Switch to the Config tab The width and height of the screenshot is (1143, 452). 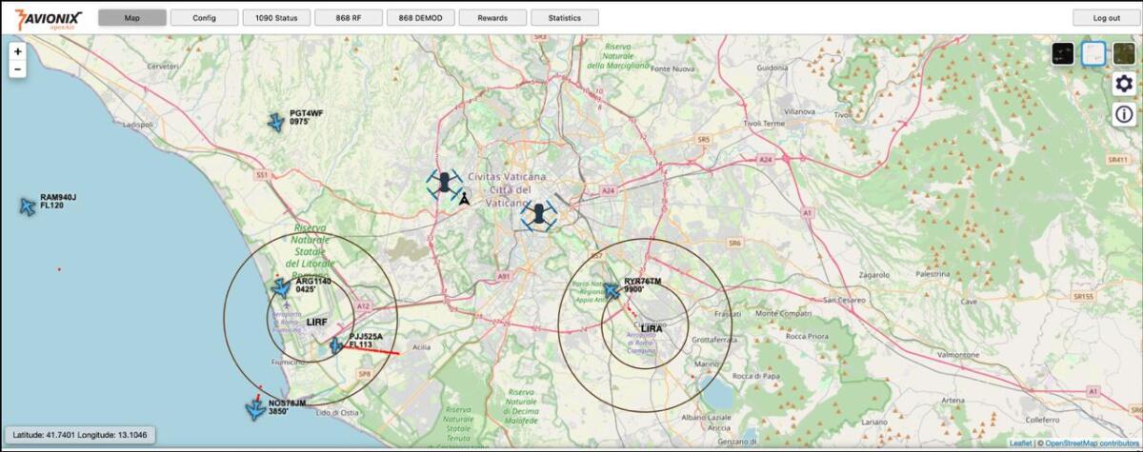pos(204,17)
